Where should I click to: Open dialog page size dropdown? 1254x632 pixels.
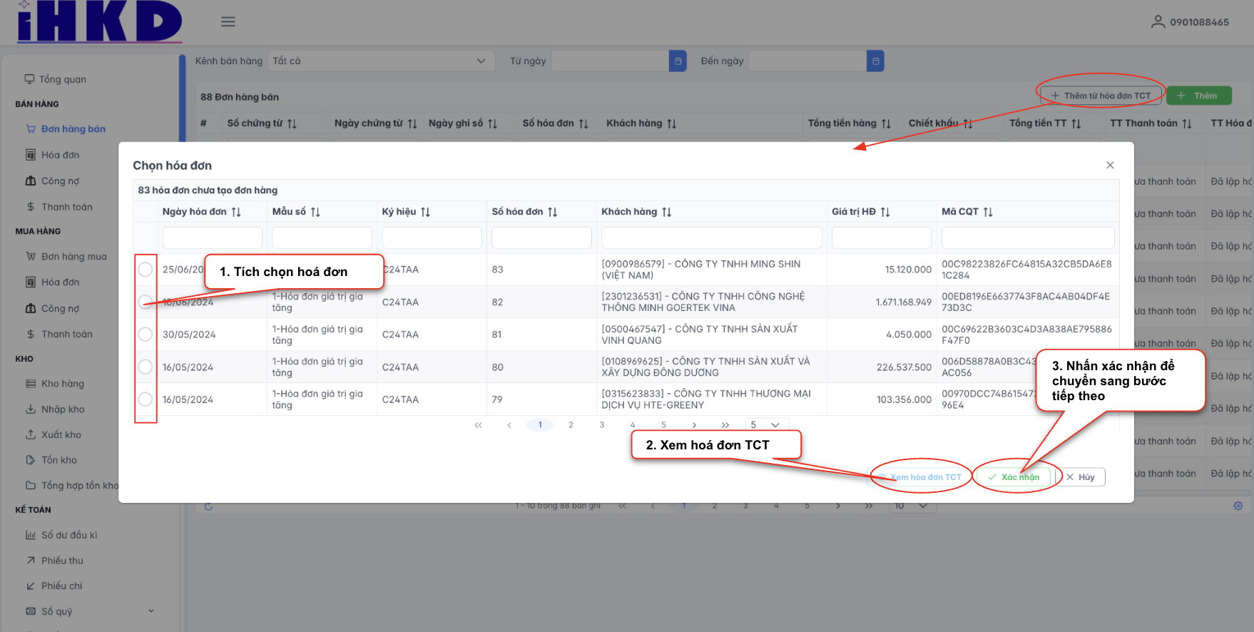767,425
